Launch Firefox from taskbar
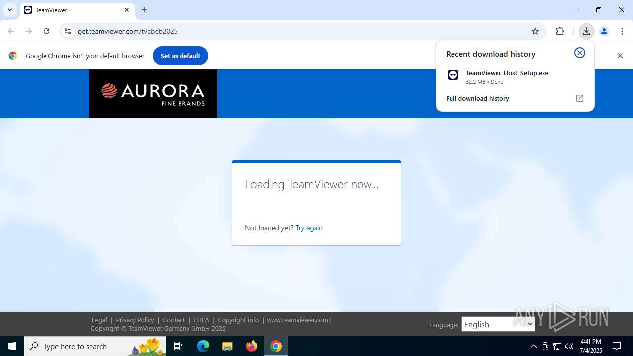Image resolution: width=633 pixels, height=356 pixels. point(252,346)
